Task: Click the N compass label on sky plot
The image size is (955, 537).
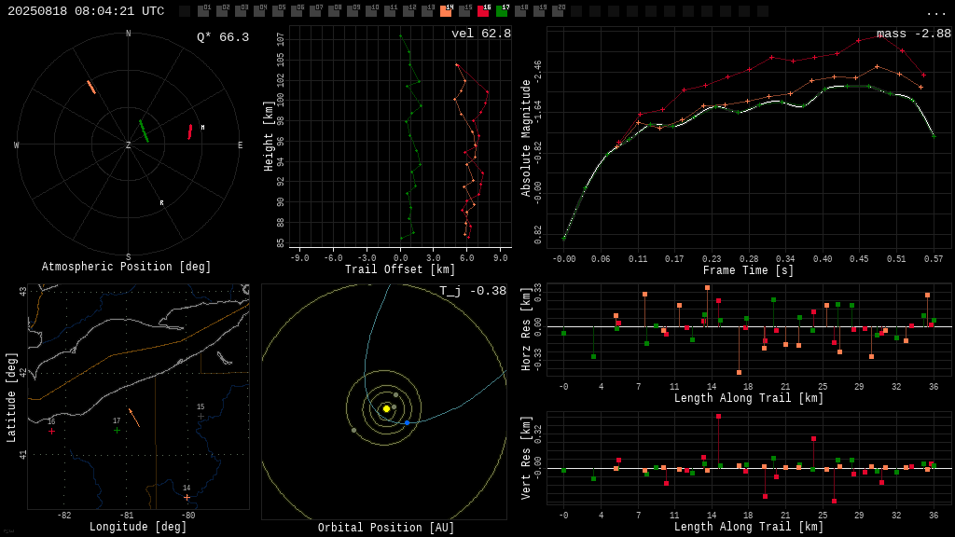Action: tap(128, 34)
